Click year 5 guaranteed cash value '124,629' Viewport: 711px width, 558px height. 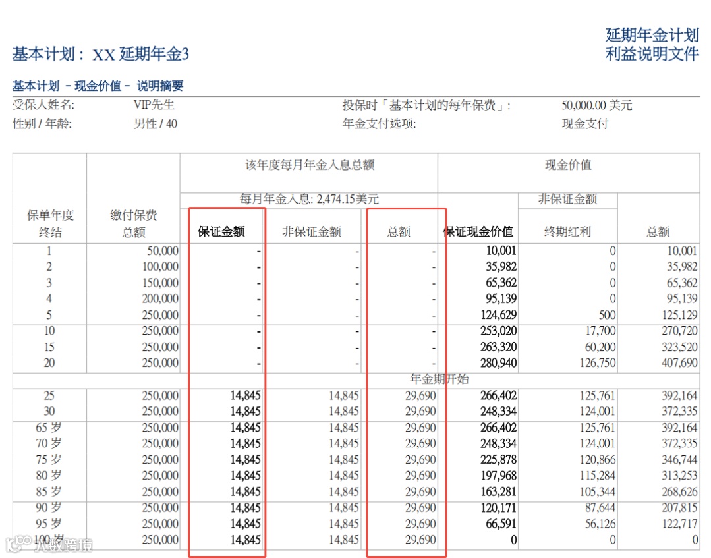[498, 315]
